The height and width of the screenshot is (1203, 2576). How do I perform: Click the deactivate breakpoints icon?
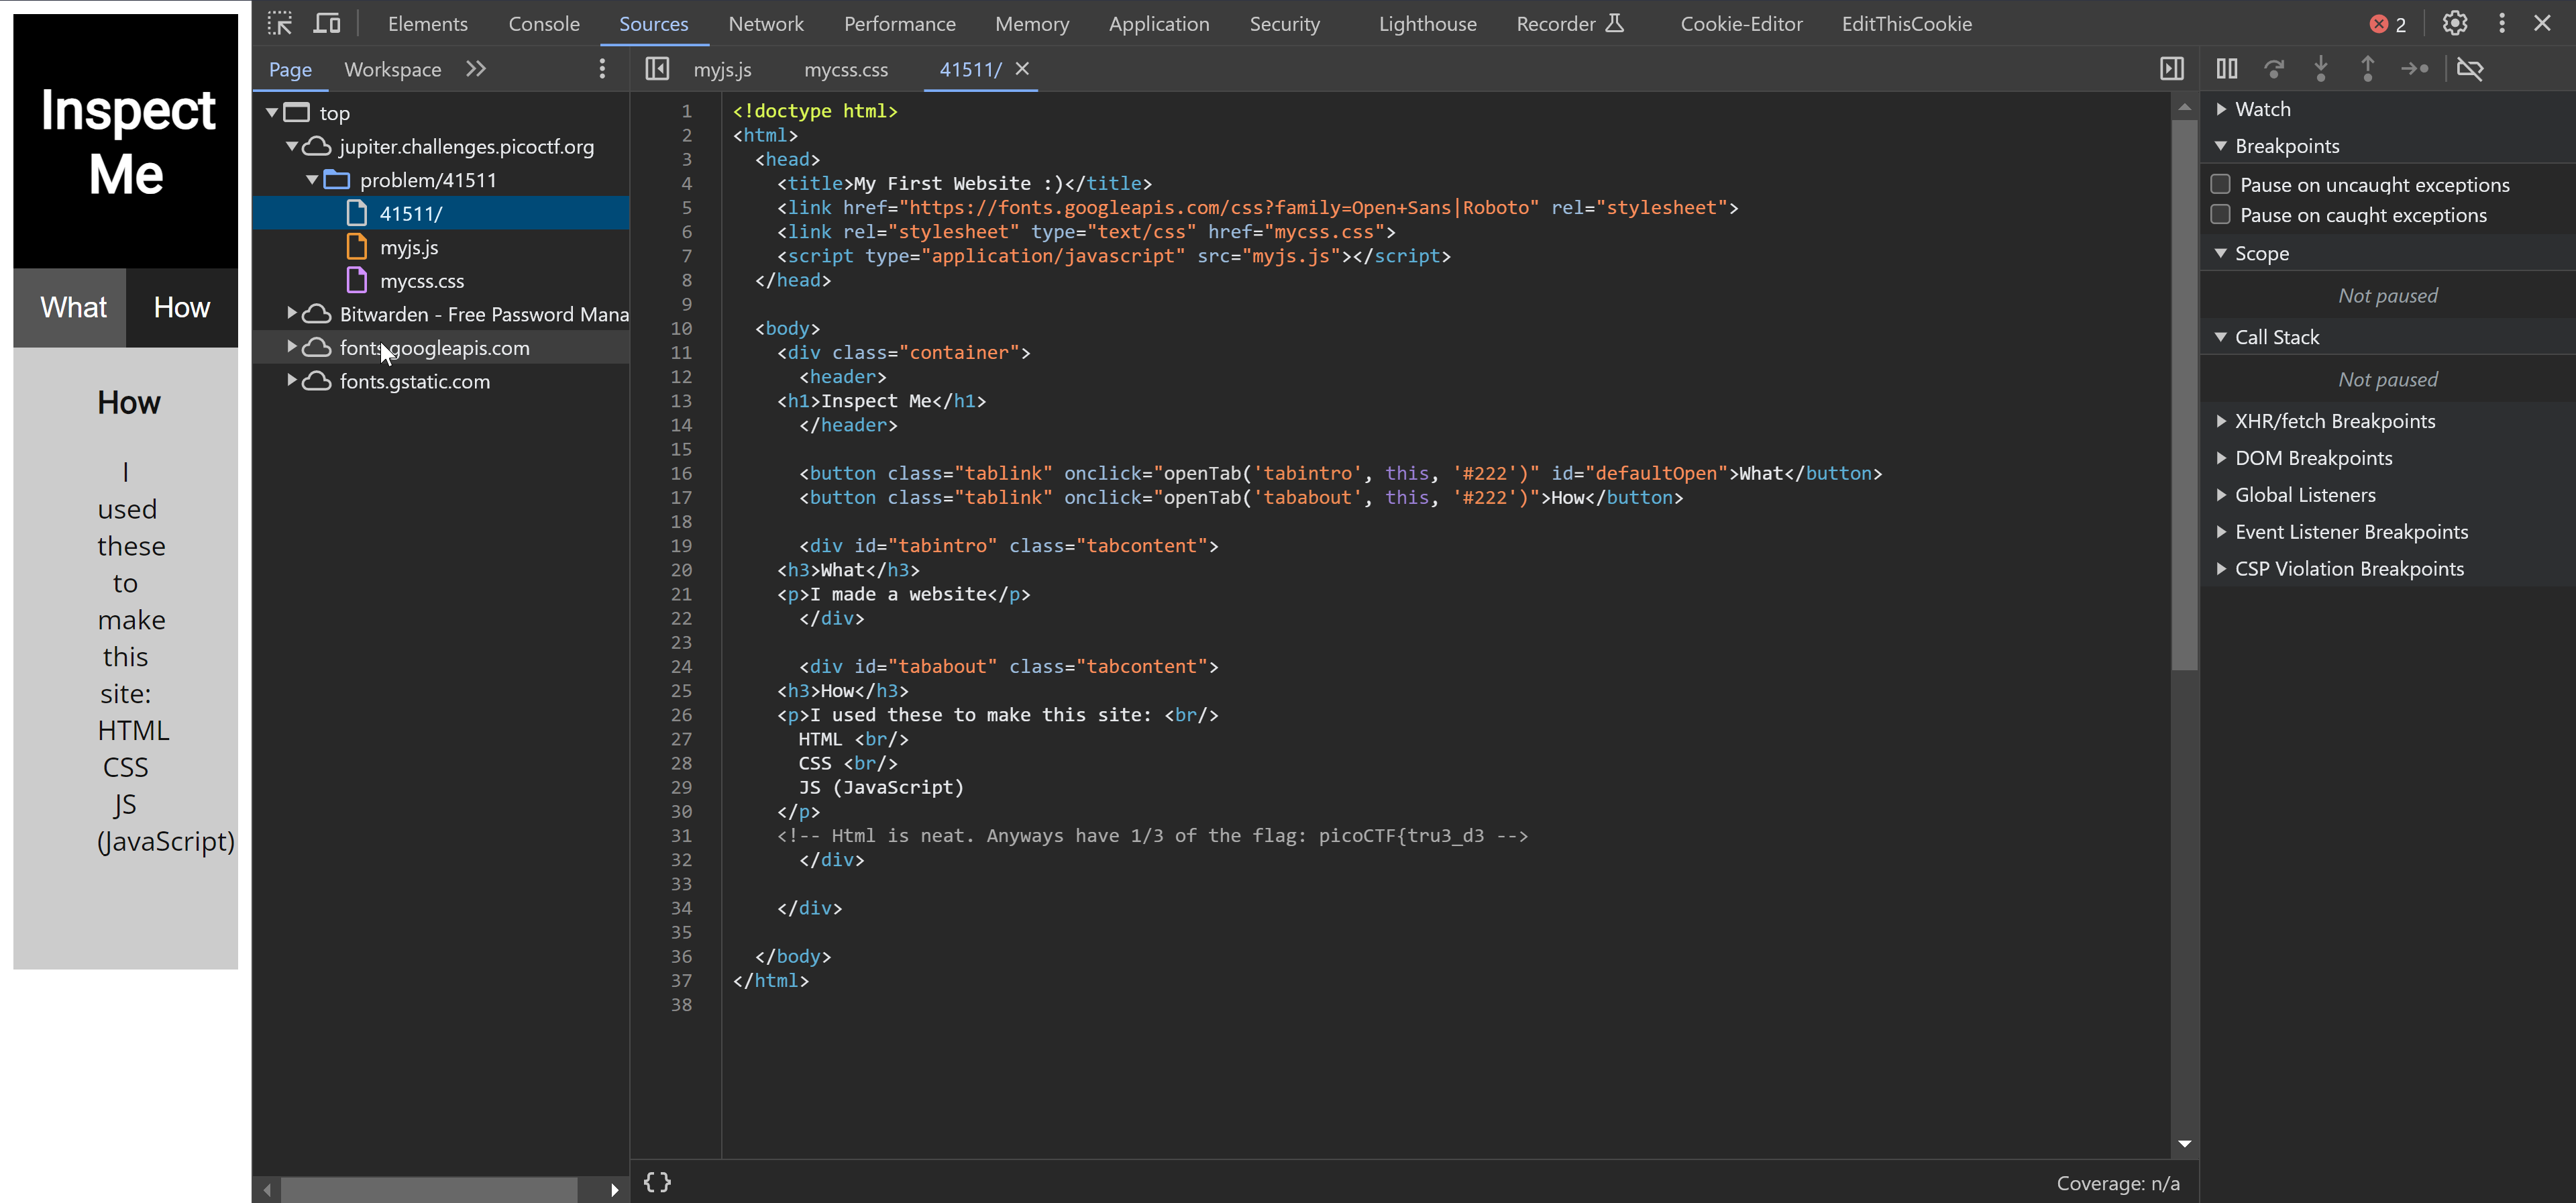click(x=2470, y=69)
